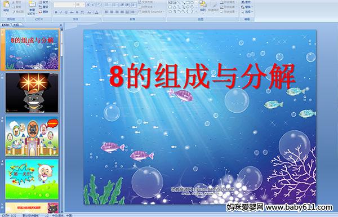Screen dimensions: 338x217
Task: Open the font group dialog launcher
Action: tap(101, 19)
